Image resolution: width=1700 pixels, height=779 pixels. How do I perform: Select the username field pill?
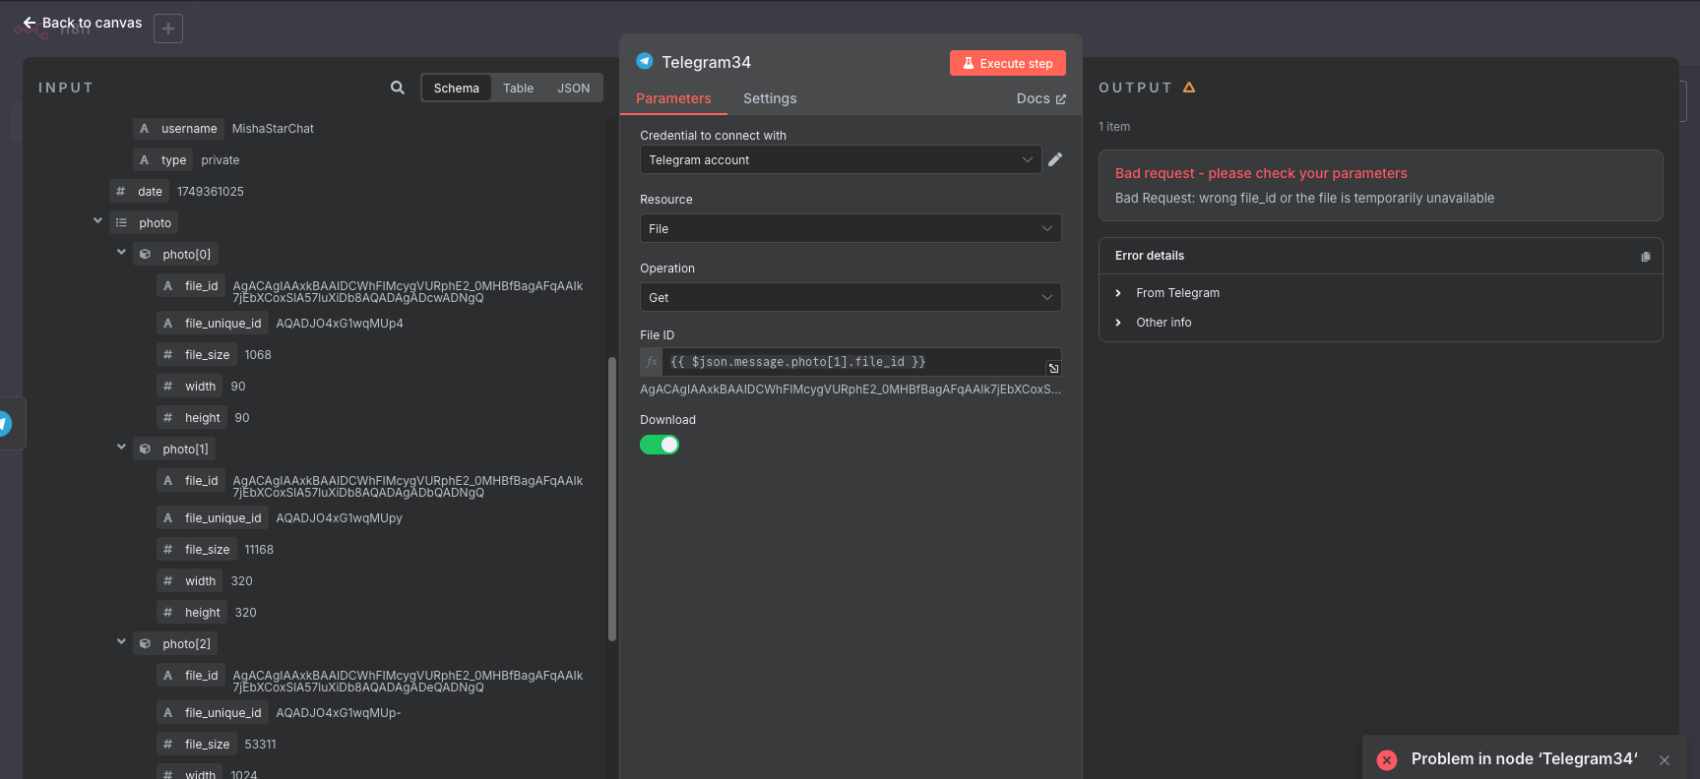coord(178,129)
